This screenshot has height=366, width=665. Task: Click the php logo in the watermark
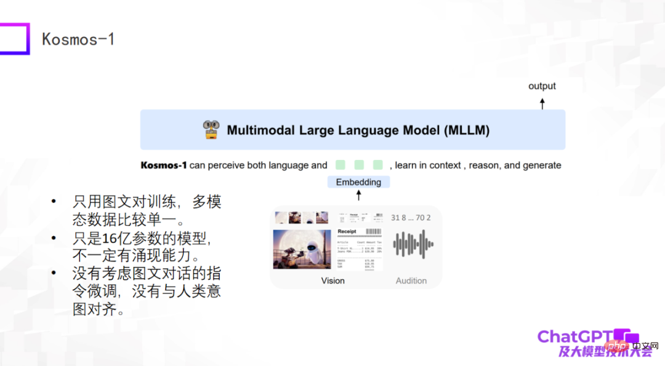(x=616, y=346)
